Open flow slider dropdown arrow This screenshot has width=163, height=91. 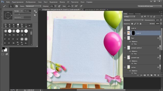(x=72, y=6)
